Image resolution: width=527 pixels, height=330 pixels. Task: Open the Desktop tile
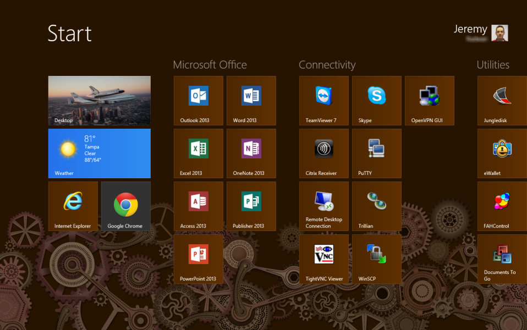click(100, 101)
